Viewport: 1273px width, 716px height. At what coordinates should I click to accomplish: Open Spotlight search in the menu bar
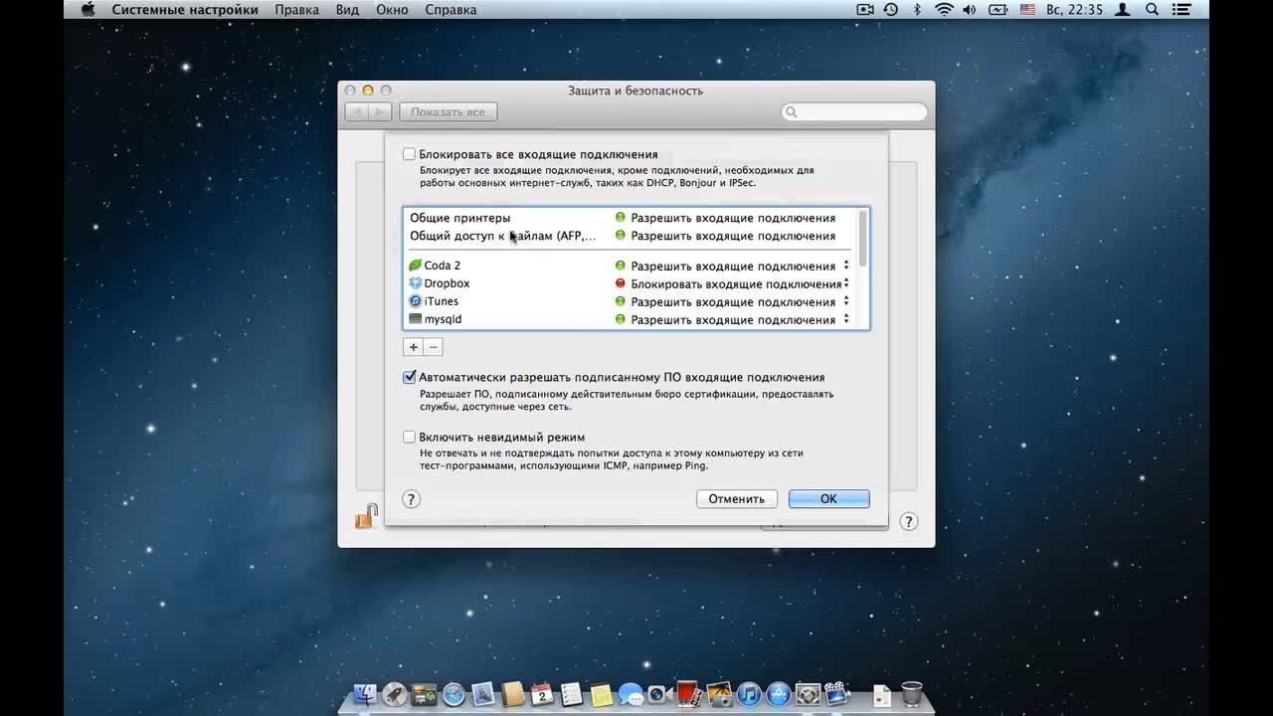pos(1152,9)
